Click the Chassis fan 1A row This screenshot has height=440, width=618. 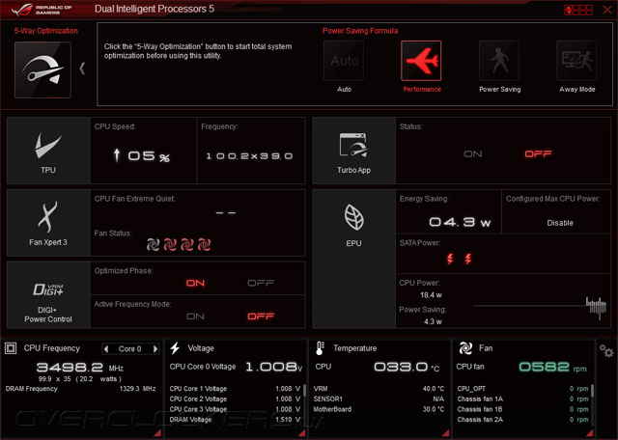click(x=522, y=399)
